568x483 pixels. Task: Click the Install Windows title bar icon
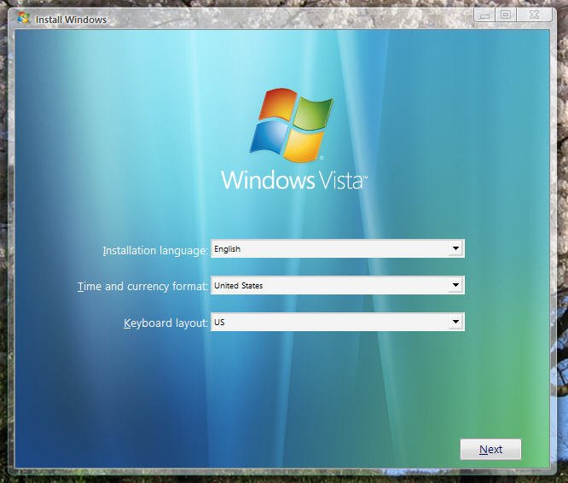(24, 18)
